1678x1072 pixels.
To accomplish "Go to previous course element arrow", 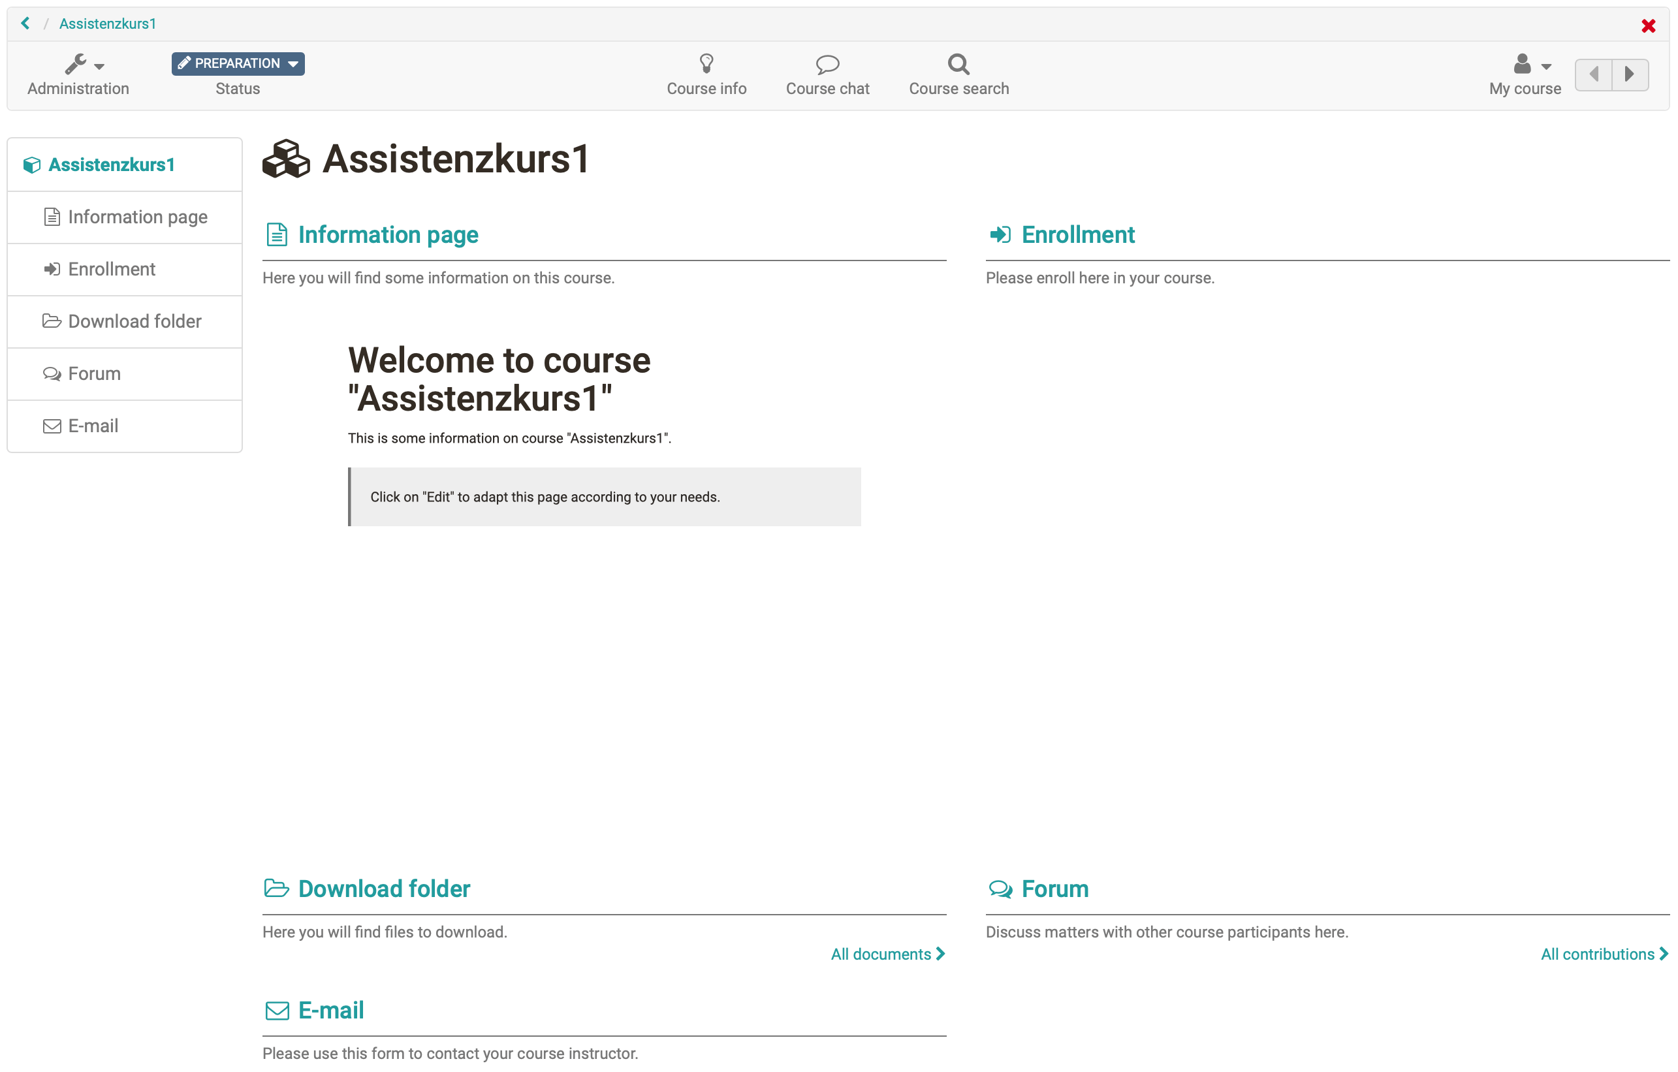I will [x=1594, y=74].
